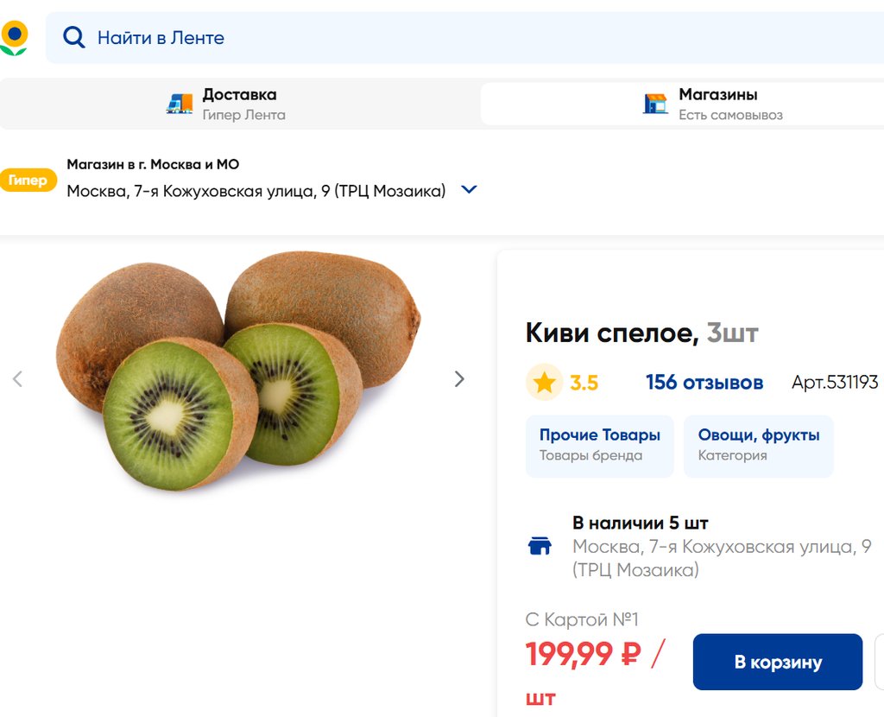This screenshot has width=884, height=717.
Task: Click the Lenta sunflower logo
Action: click(14, 38)
